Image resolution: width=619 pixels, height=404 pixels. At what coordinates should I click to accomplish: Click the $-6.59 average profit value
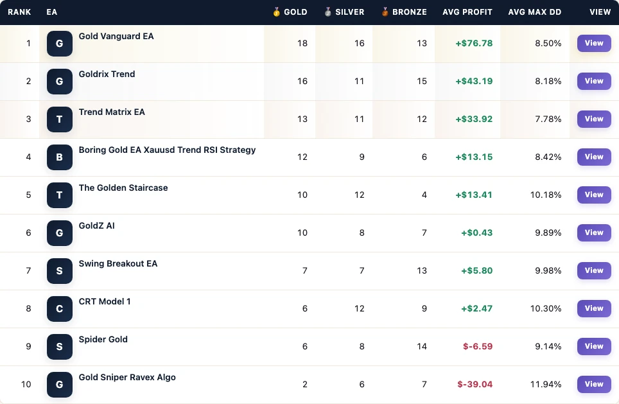[478, 347]
